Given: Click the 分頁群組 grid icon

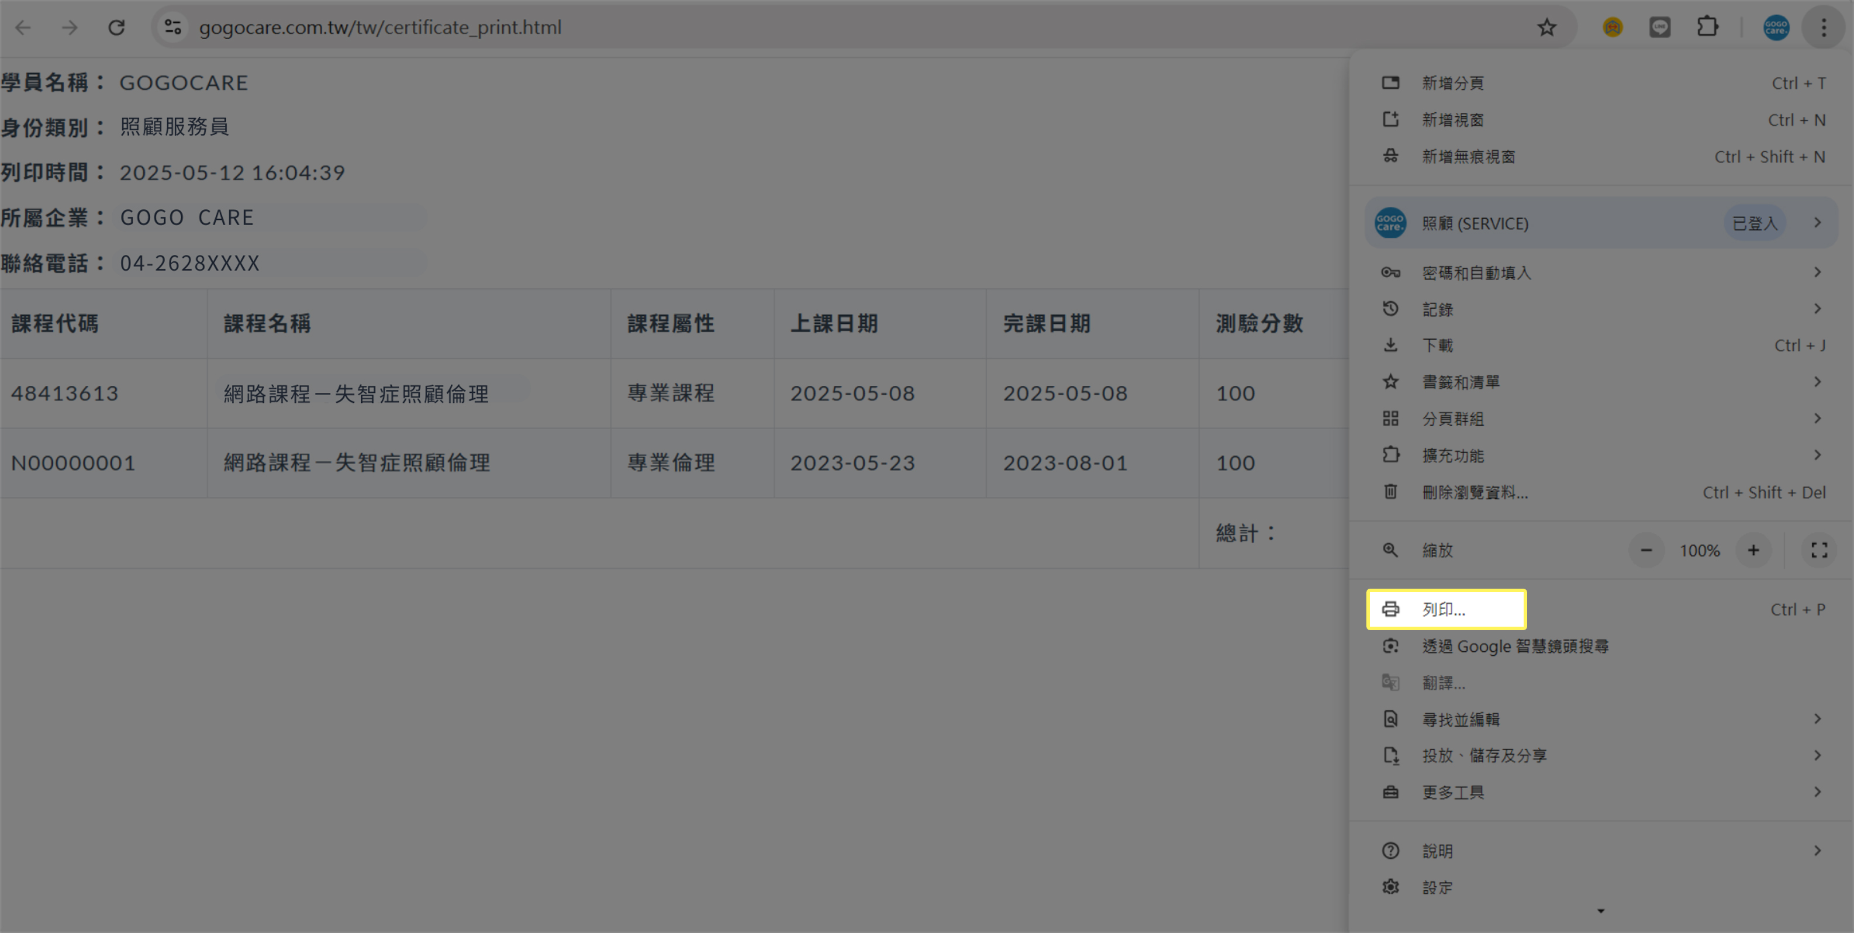Looking at the screenshot, I should click(1390, 419).
